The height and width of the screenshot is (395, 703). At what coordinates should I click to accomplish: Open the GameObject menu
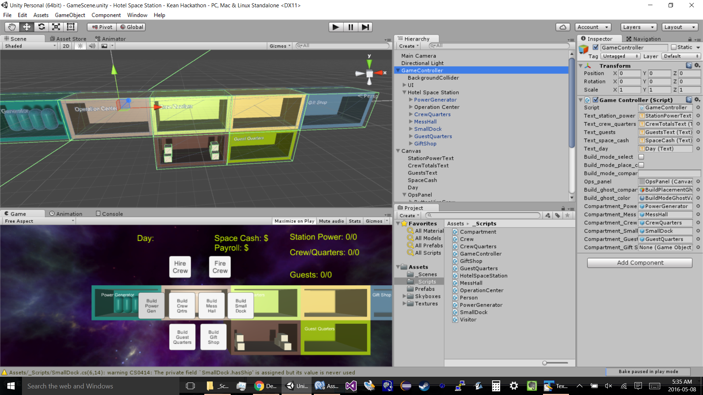click(70, 15)
